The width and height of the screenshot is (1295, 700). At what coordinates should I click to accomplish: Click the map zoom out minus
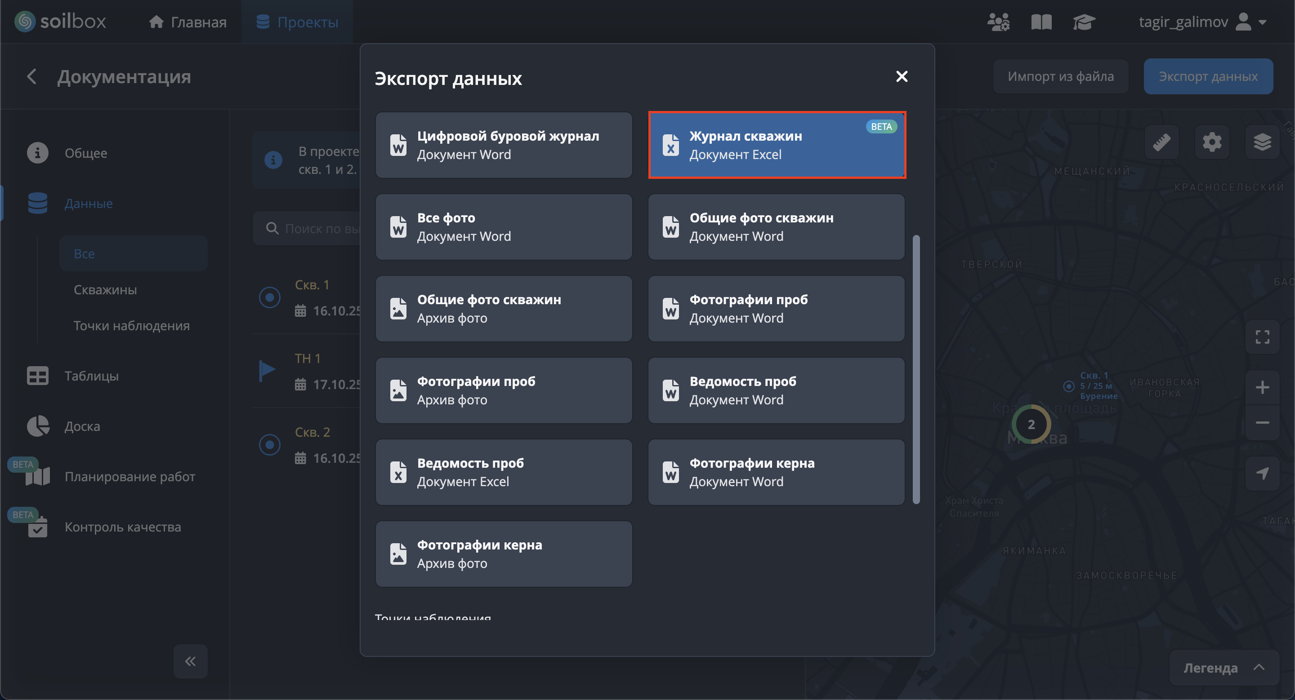1262,423
